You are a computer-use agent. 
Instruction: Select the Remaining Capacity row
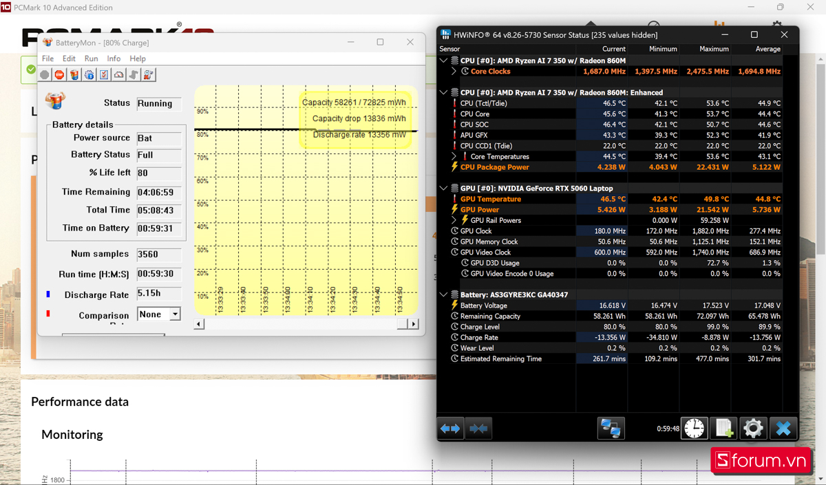click(x=617, y=316)
